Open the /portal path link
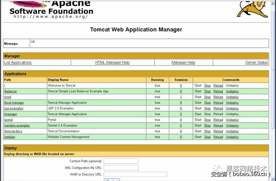Image resolution: width=276 pixels, height=181 pixels. 8,120
